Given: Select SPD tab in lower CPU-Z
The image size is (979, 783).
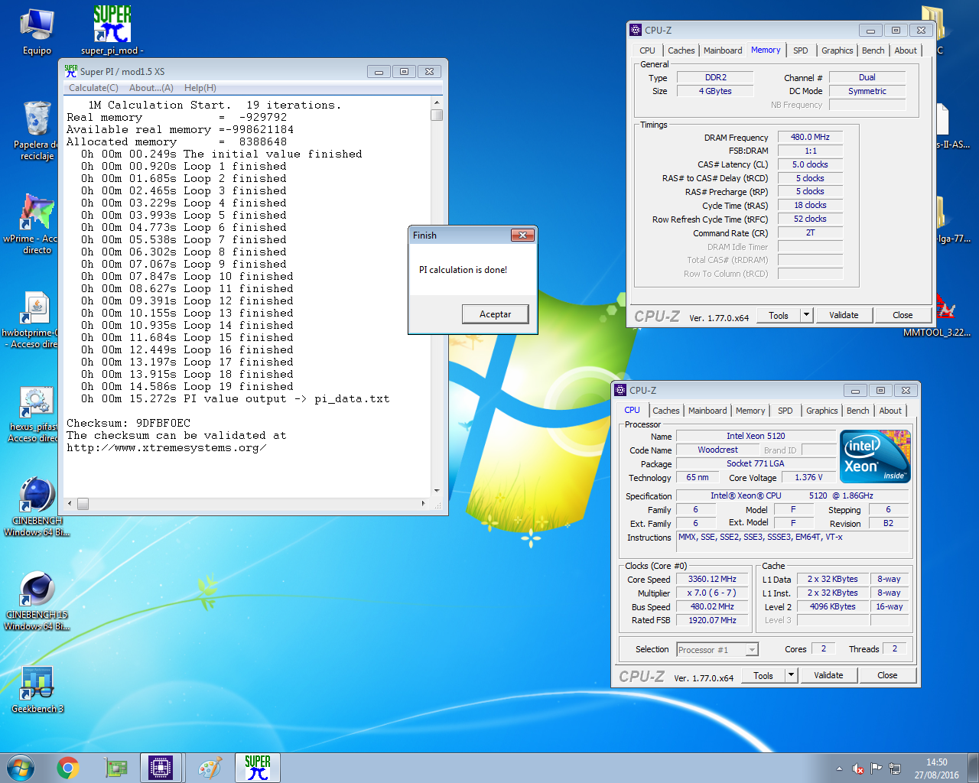Looking at the screenshot, I should 785,411.
